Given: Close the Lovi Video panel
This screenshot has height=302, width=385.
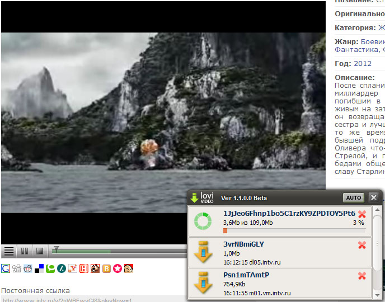Looking at the screenshot, I should click(x=374, y=197).
